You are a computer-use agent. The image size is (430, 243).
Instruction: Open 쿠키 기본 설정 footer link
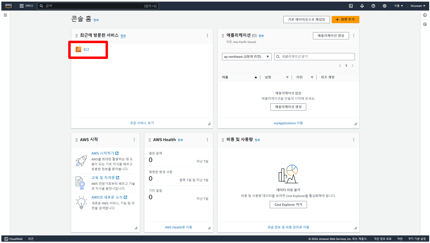pos(417,239)
